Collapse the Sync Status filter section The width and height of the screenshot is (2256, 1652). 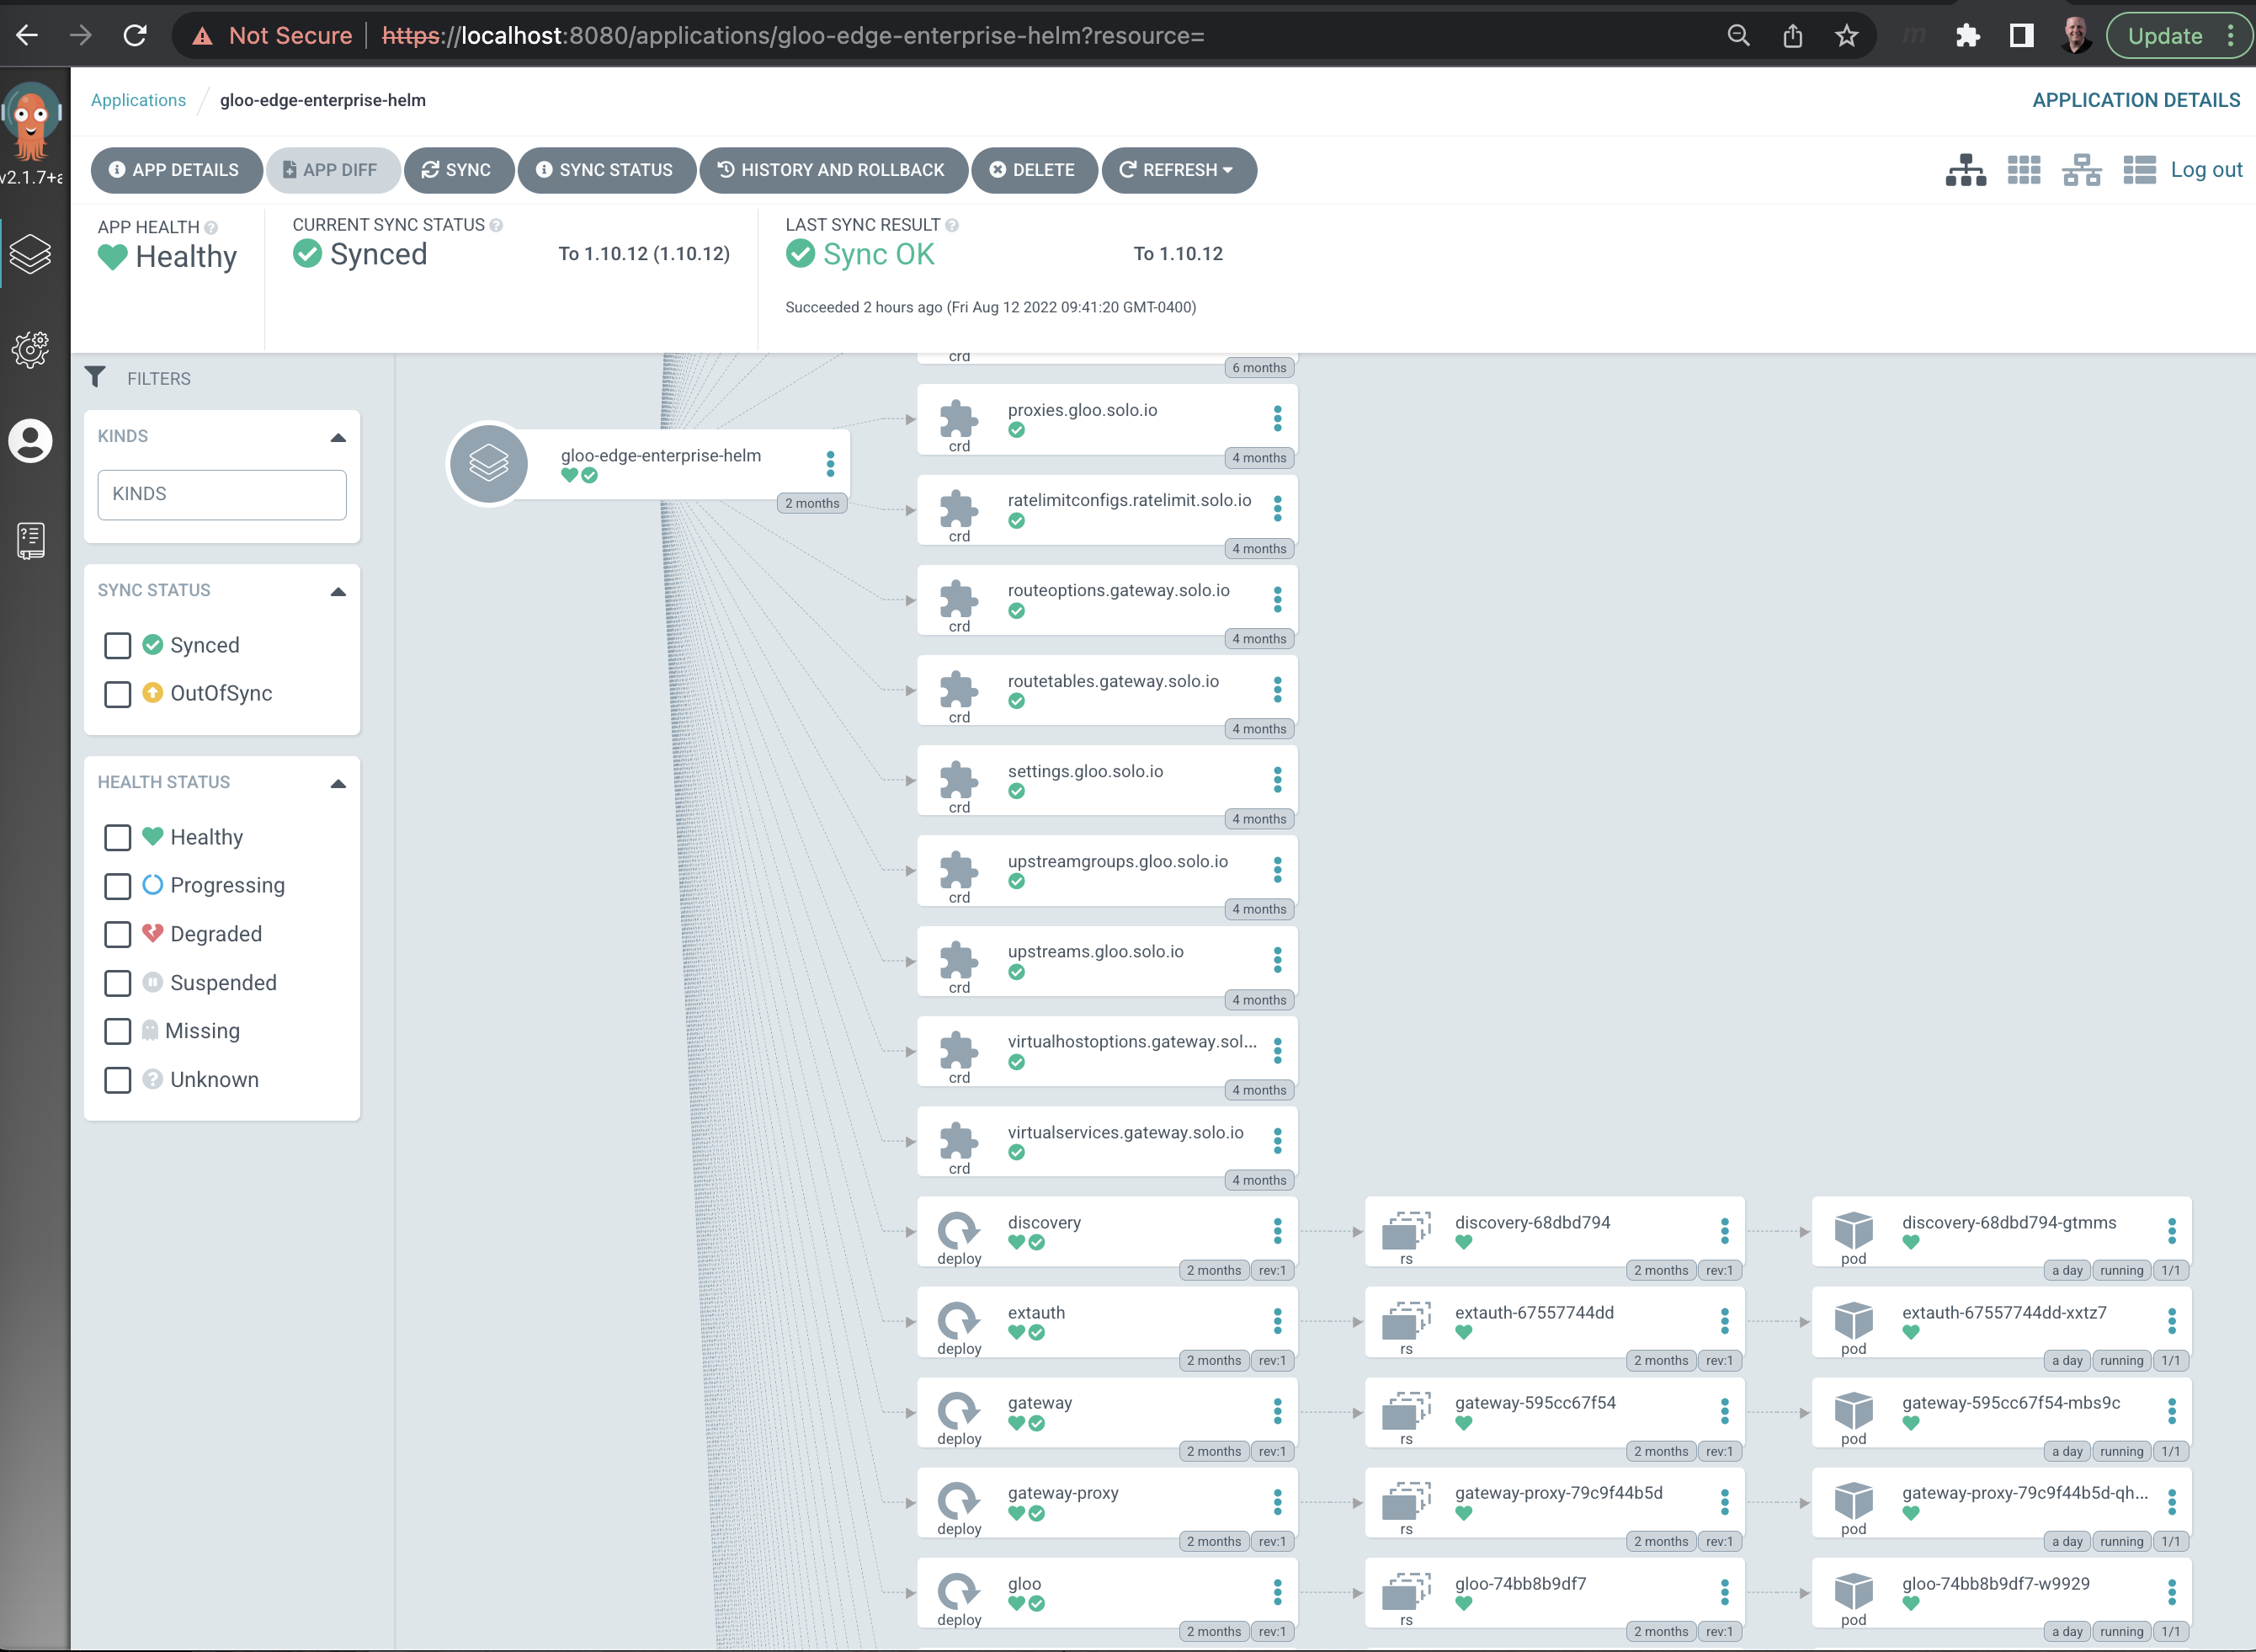[x=338, y=592]
